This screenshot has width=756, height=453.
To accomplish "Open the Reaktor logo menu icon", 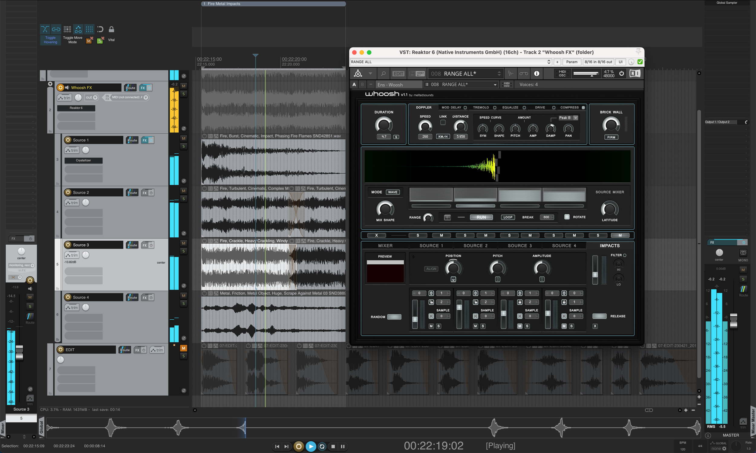I will 358,73.
